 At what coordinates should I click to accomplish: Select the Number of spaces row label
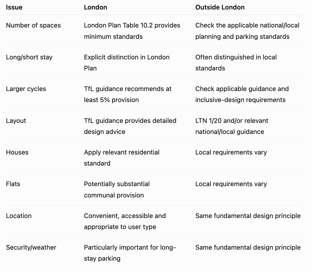pyautogui.click(x=33, y=25)
